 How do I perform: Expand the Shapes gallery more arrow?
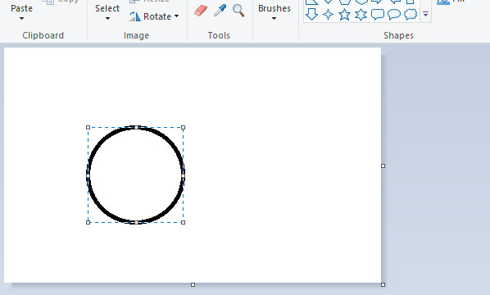click(425, 14)
